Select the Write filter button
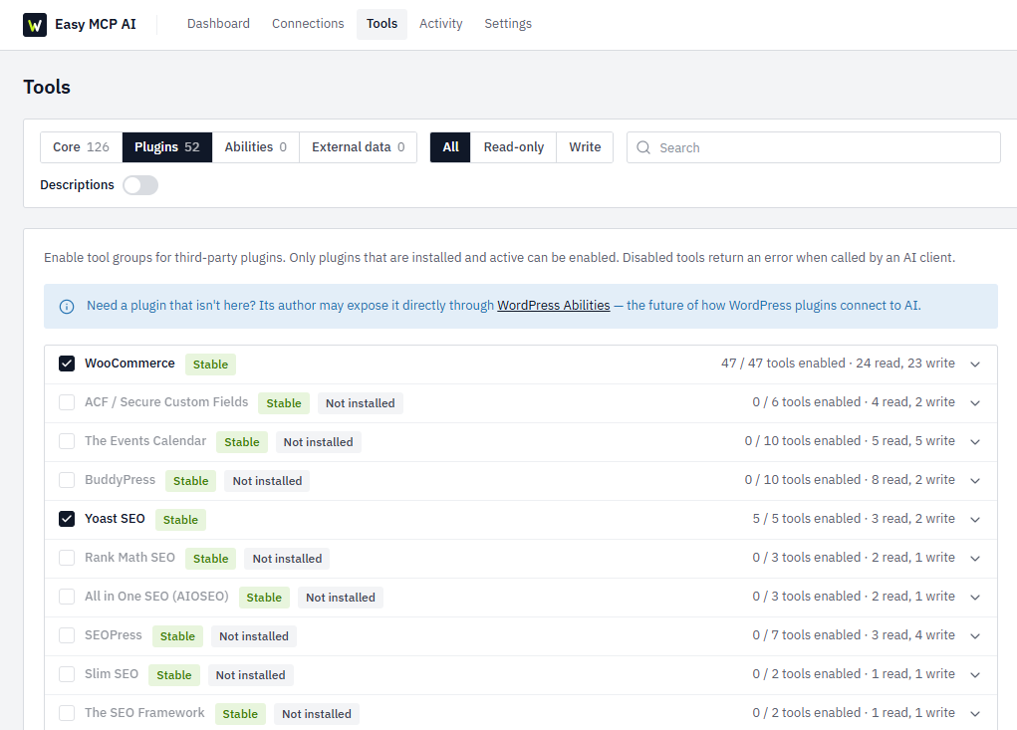1017x730 pixels. coord(585,147)
